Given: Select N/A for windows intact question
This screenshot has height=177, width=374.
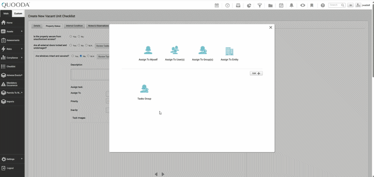Looking at the screenshot, I should 88,56.
